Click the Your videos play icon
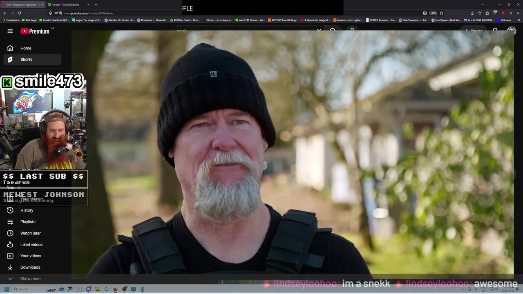The height and width of the screenshot is (294, 523). 10,256
